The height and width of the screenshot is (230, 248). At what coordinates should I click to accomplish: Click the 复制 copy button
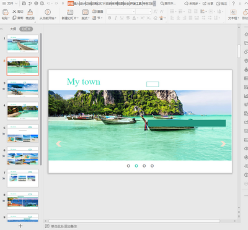(x=18, y=18)
